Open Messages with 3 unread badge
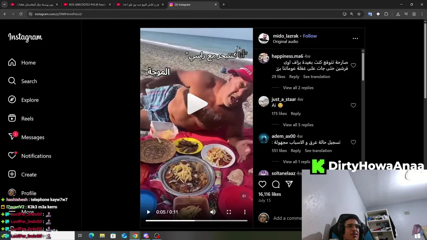 pyautogui.click(x=26, y=137)
